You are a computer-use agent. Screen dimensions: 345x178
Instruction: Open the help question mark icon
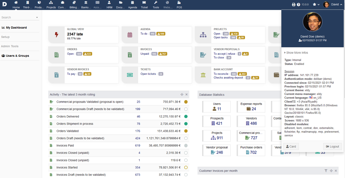[298, 5]
